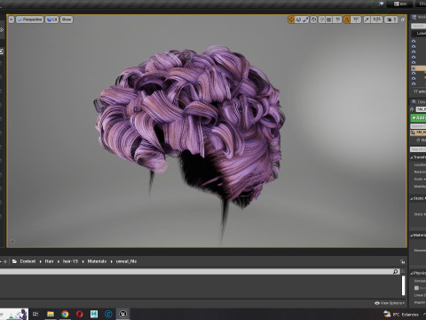Navigate to Materials folder in breadcrumb
The image size is (426, 320).
(x=97, y=261)
